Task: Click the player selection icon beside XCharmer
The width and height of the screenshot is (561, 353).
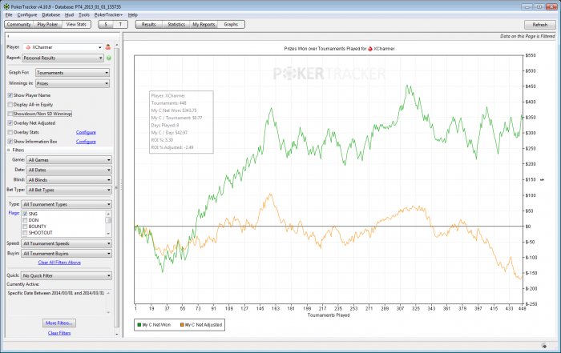Action: click(x=107, y=47)
